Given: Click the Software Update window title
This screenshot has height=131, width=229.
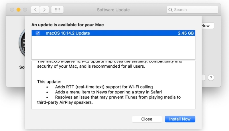Looking at the screenshot, I should [x=113, y=10].
